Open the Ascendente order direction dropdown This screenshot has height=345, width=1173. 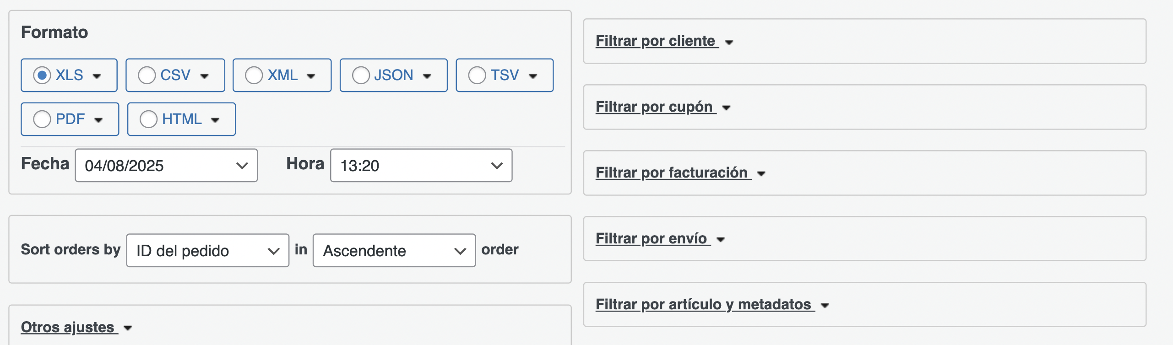click(394, 250)
